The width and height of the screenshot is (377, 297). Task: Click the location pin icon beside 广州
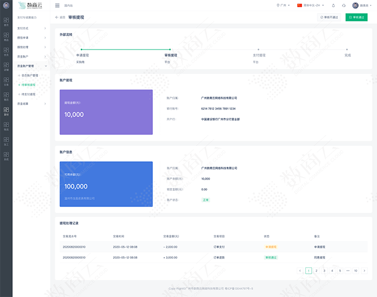point(278,5)
